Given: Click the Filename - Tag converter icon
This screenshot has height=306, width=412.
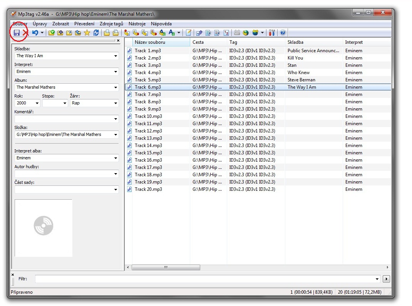Looking at the screenshot, I should 136,33.
